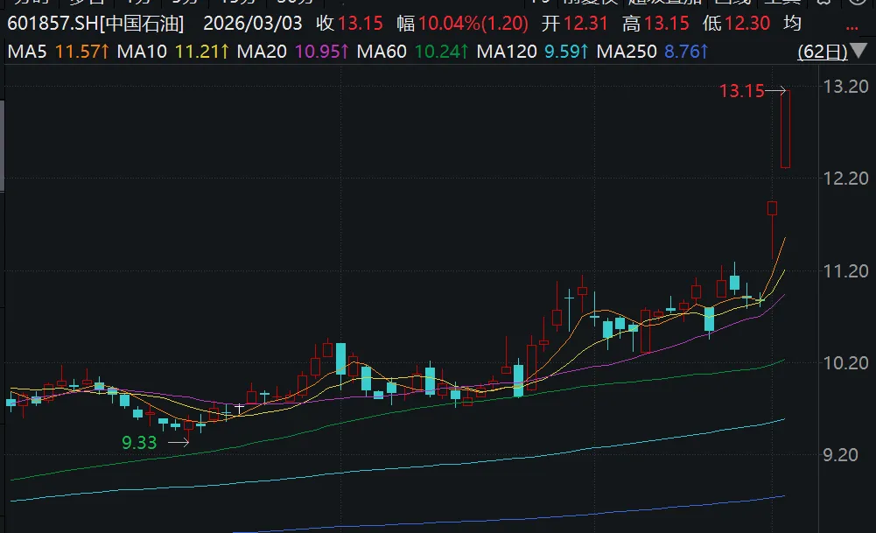Select the 601857.SH[中国石油] stock title
876x533 pixels.
point(95,24)
